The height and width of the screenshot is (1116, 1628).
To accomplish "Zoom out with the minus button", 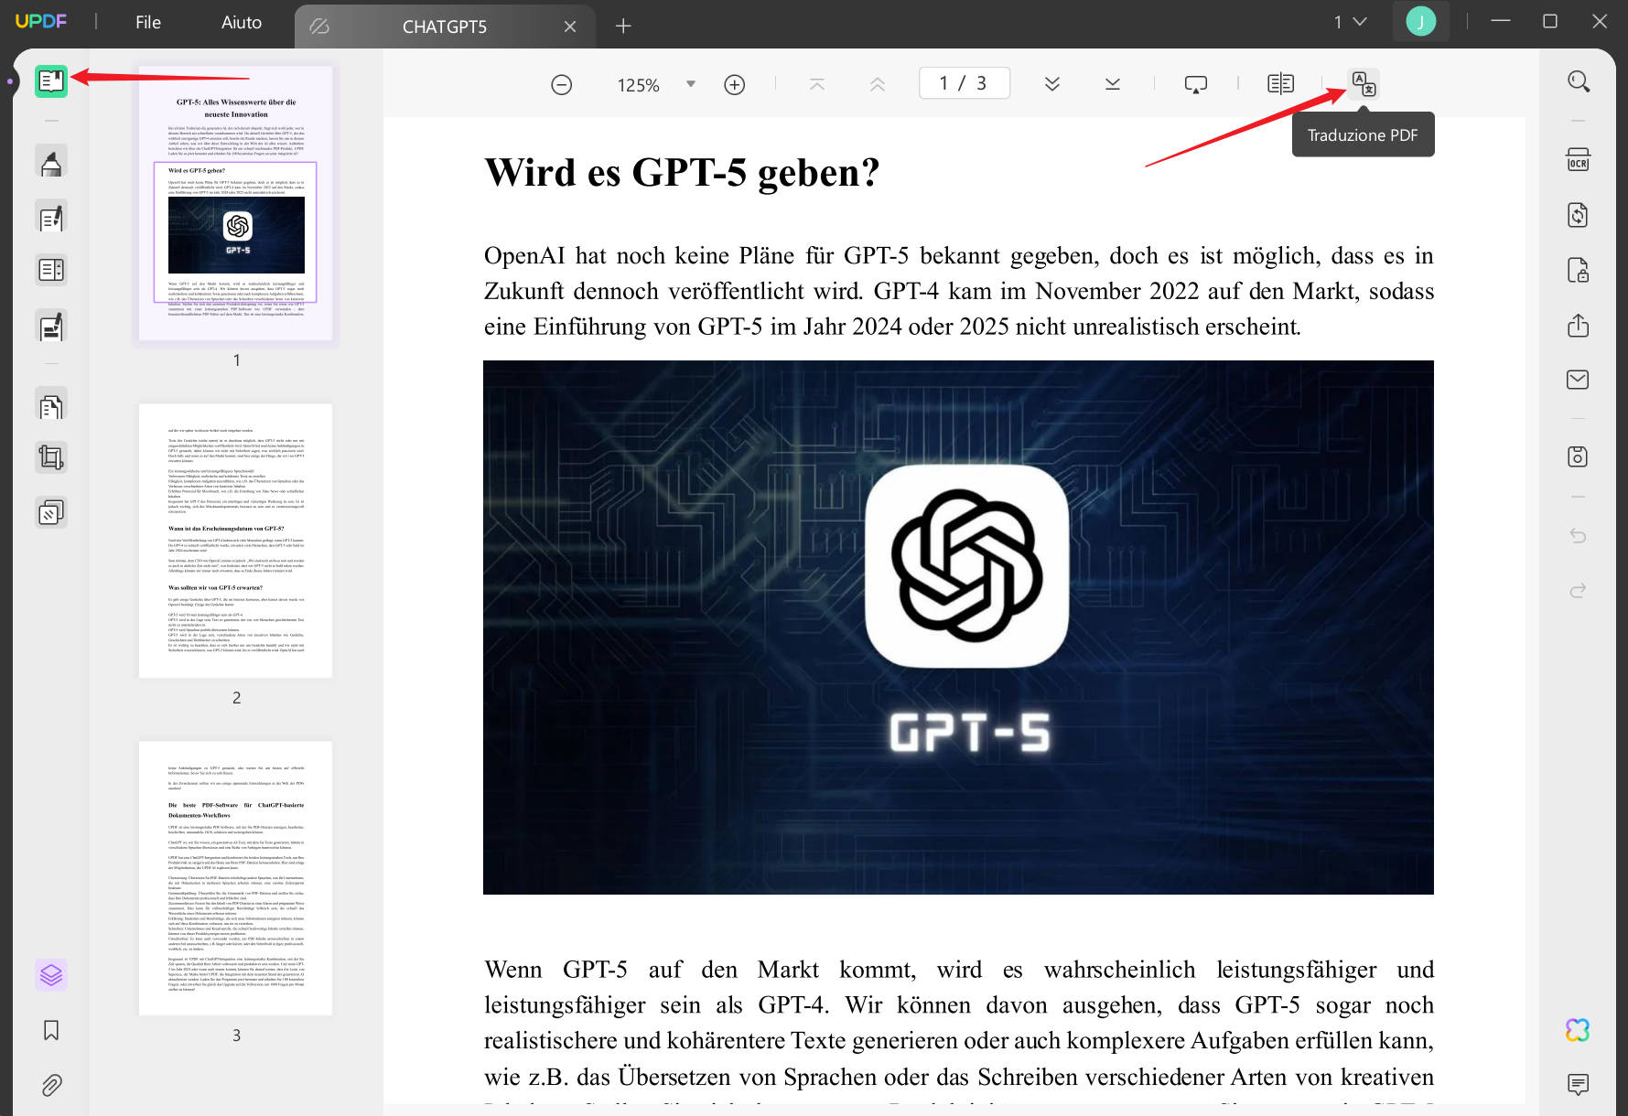I will (562, 84).
